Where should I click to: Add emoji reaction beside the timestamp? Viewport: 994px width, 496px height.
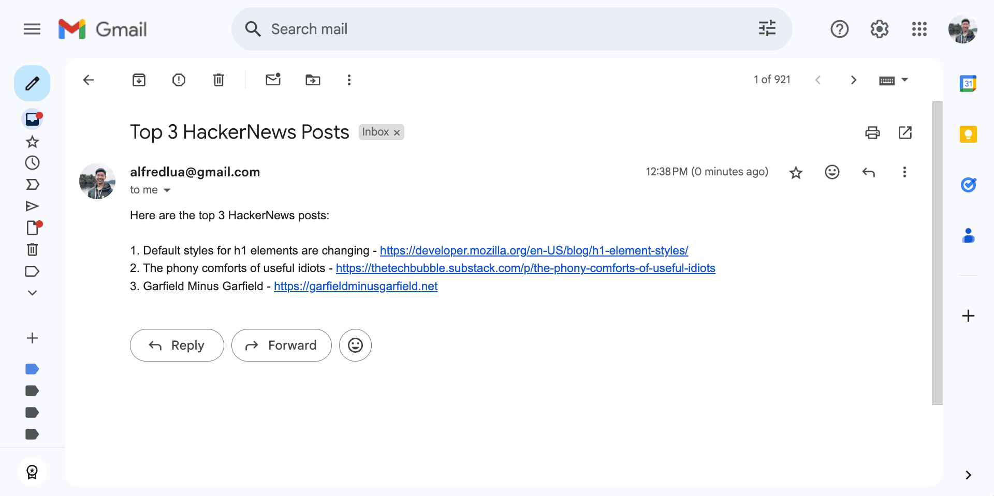(x=832, y=172)
